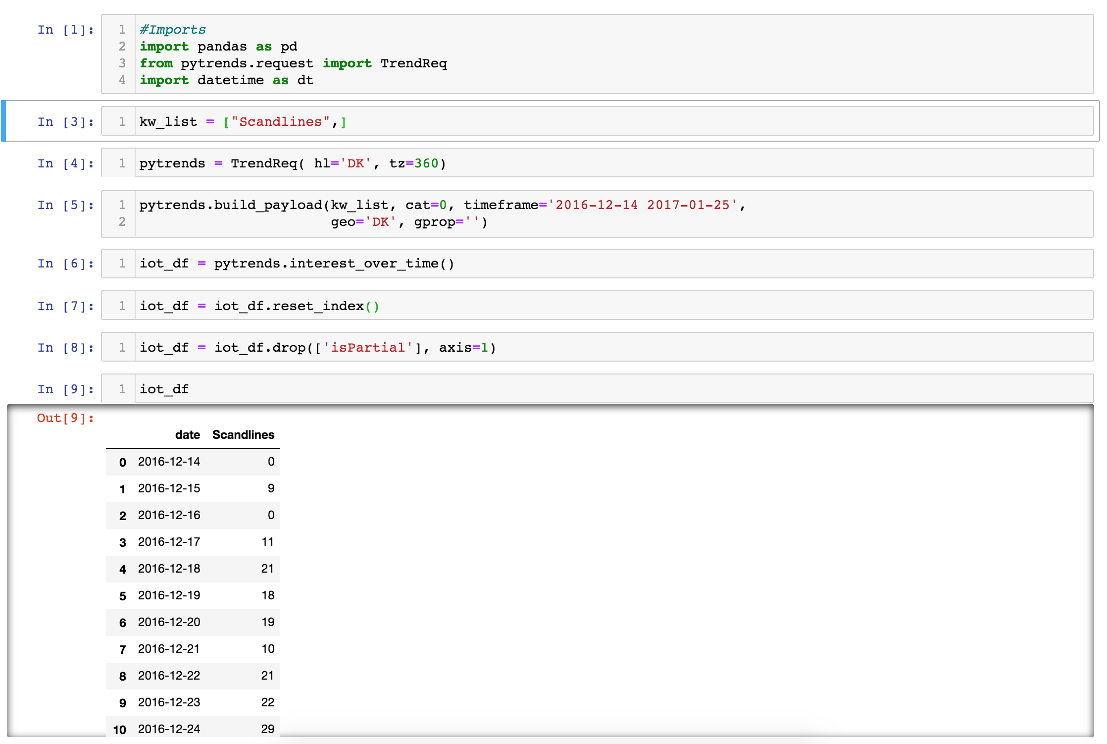This screenshot has width=1107, height=744.
Task: Click the date column header
Action: [x=188, y=435]
